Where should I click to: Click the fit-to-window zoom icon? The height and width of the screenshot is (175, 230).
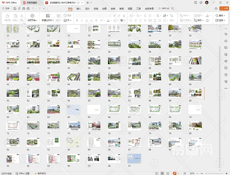185,173
